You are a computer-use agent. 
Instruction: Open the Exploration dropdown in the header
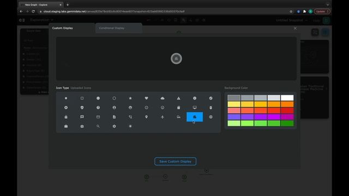click(41, 20)
